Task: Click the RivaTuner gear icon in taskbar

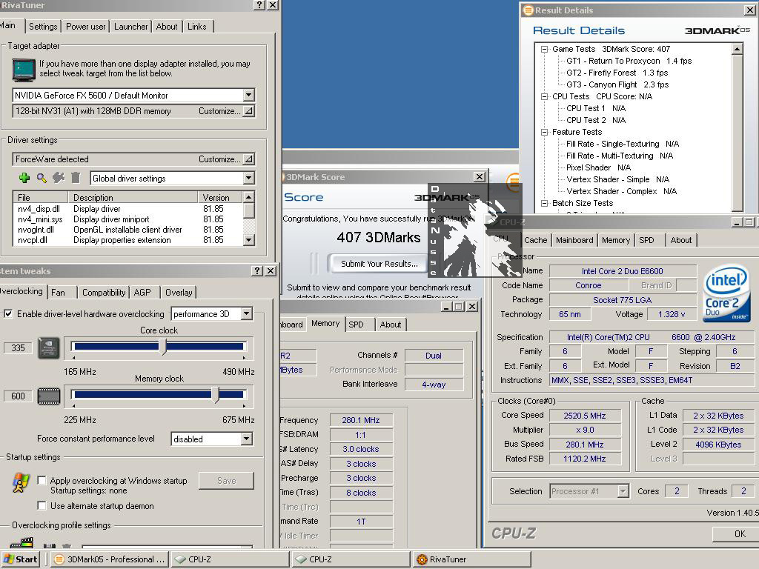Action: pyautogui.click(x=422, y=559)
